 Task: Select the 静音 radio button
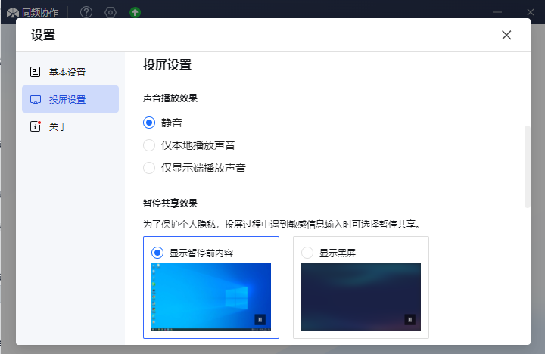point(149,123)
